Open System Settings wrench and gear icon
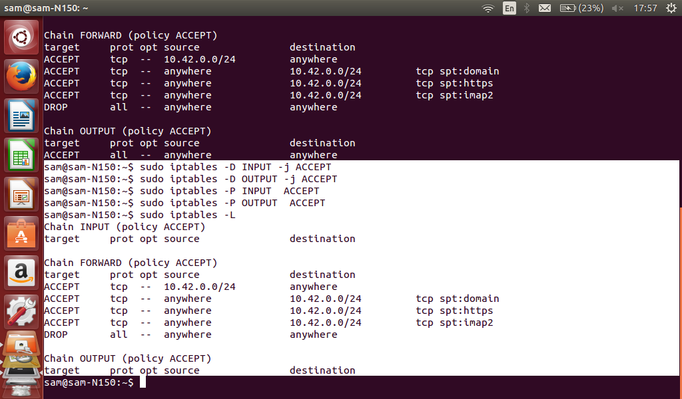Screen dimensions: 682x399 [x=21, y=312]
